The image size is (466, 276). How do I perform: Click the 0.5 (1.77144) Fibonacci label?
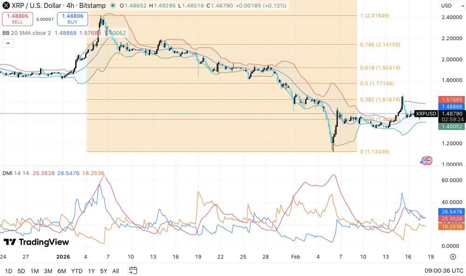(377, 83)
